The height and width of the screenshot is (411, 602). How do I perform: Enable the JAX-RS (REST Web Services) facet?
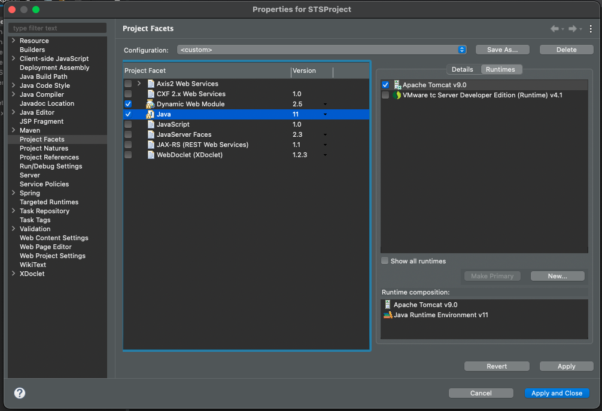coord(128,145)
